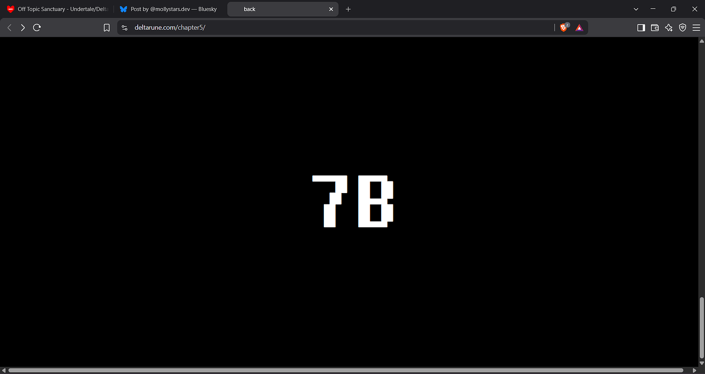This screenshot has height=374, width=705.
Task: Select the active tab titled back
Action: pyautogui.click(x=283, y=9)
